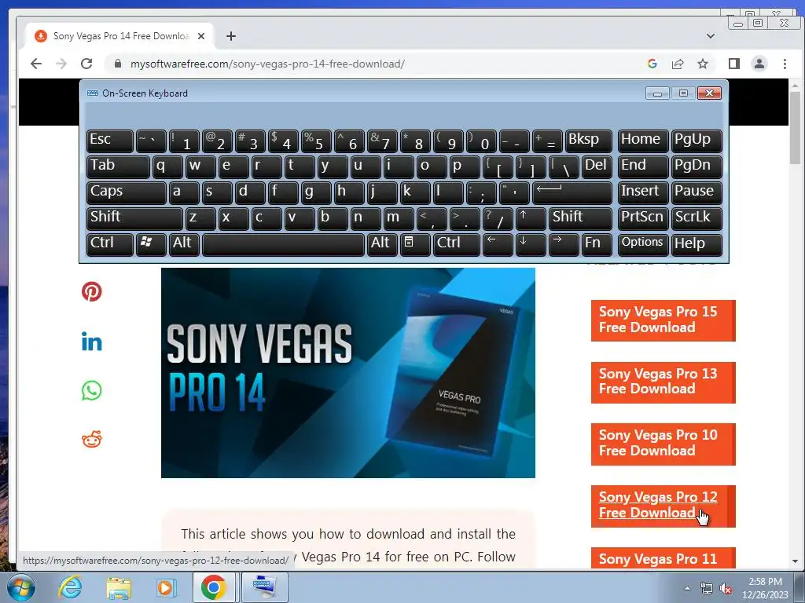Screen dimensions: 805x603
Task: Click the site padlock icon
Action: coord(118,64)
